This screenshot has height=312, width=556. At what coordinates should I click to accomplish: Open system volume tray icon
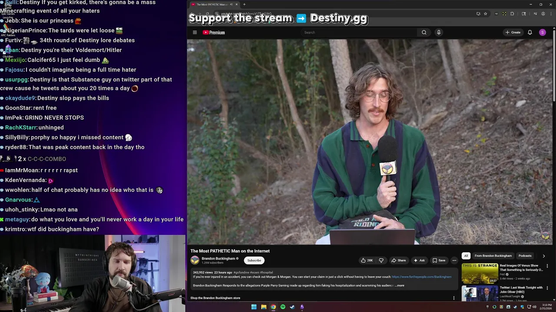pos(534,307)
